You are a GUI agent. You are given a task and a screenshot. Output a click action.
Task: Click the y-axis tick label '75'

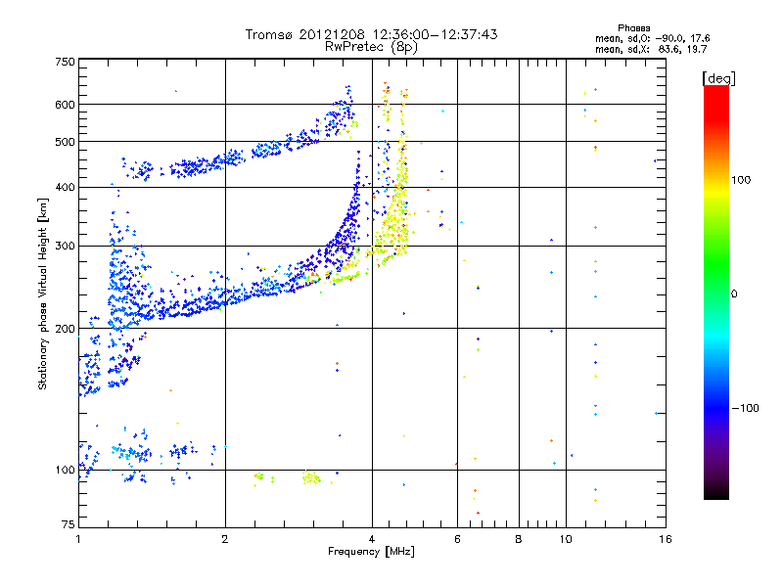69,524
